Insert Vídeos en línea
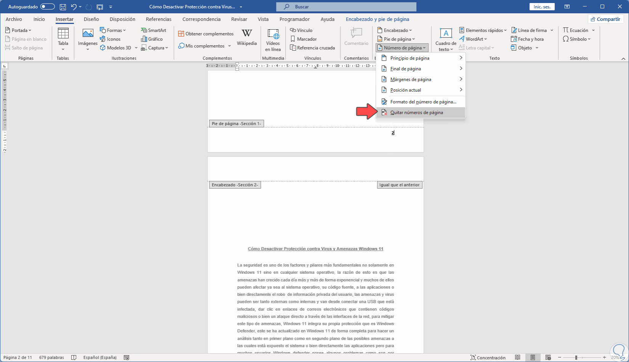Viewport: 629px width, 362px height. pos(273,39)
